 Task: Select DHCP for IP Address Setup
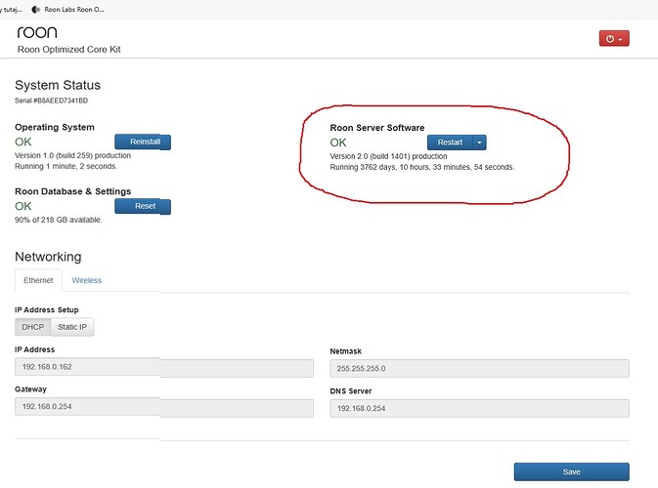(x=32, y=327)
